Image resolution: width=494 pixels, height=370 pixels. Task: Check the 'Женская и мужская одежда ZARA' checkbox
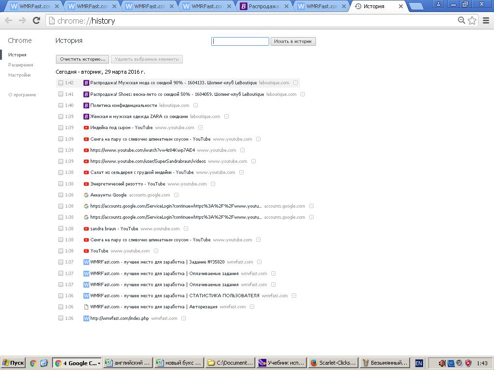[x=61, y=117]
